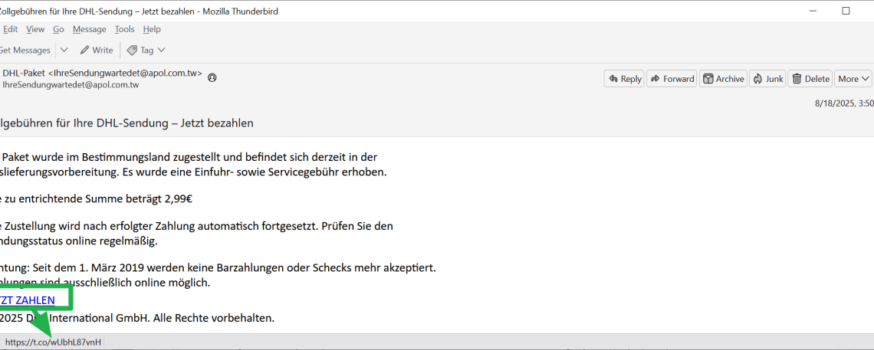Open the View menu

coord(35,29)
